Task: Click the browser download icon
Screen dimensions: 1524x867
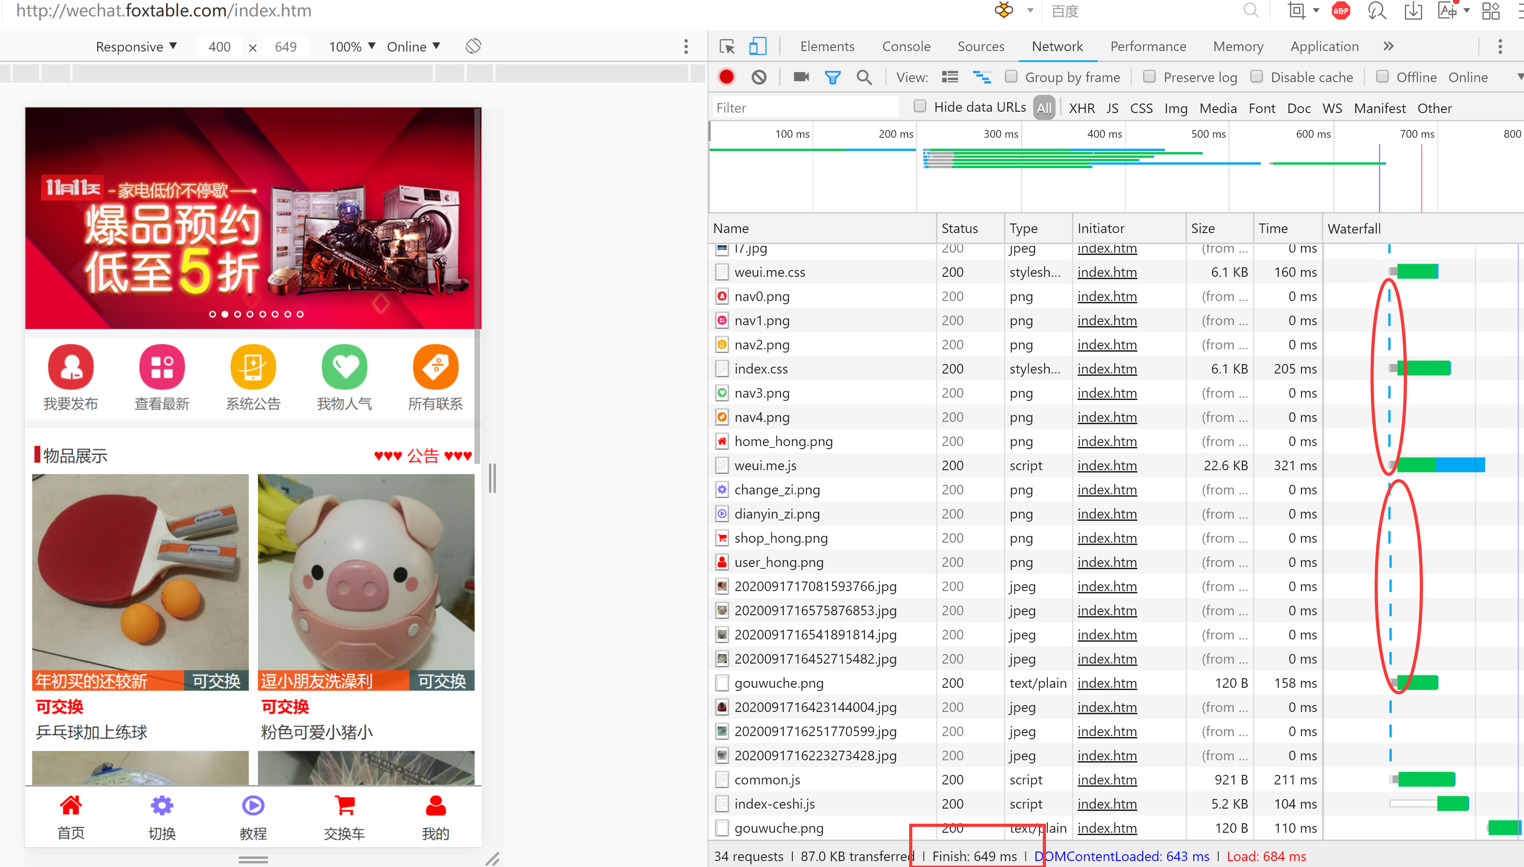Action: tap(1413, 11)
